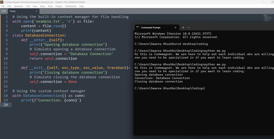Click the __enter__ method name
The image size is (274, 139).
pos(39,40)
